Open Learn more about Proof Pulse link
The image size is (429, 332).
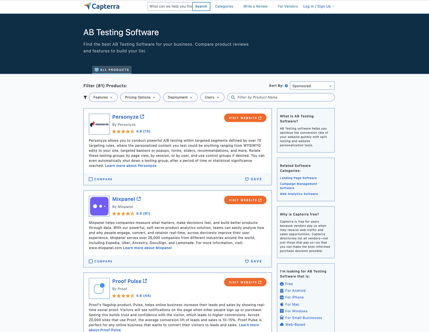249,325
